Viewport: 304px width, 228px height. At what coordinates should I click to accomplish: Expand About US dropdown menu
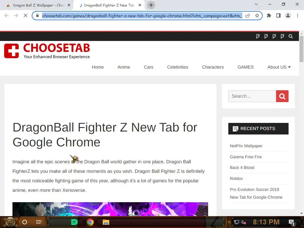click(x=279, y=67)
